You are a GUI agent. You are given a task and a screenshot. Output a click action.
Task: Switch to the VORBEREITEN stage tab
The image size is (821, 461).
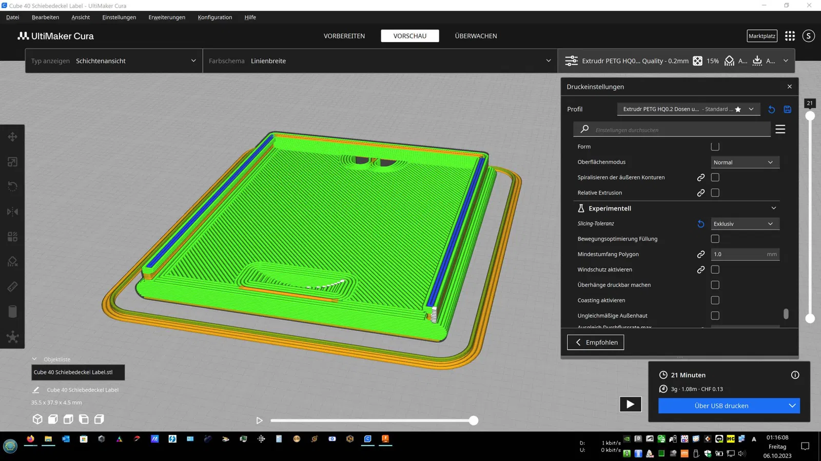pos(344,36)
